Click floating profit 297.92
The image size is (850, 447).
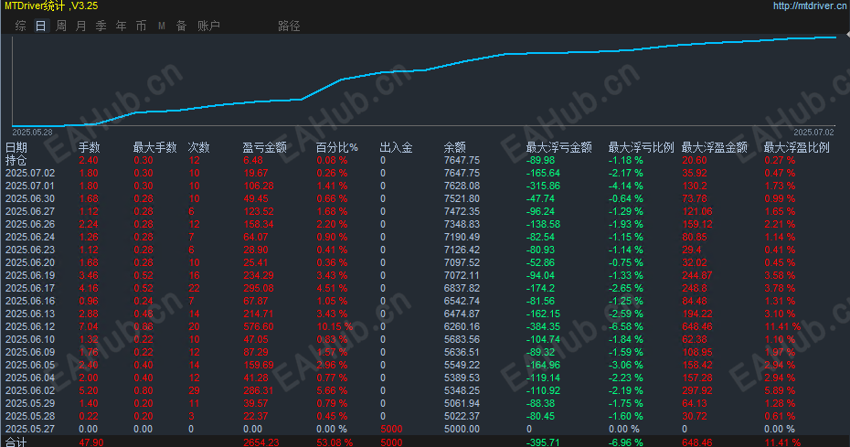click(x=697, y=390)
